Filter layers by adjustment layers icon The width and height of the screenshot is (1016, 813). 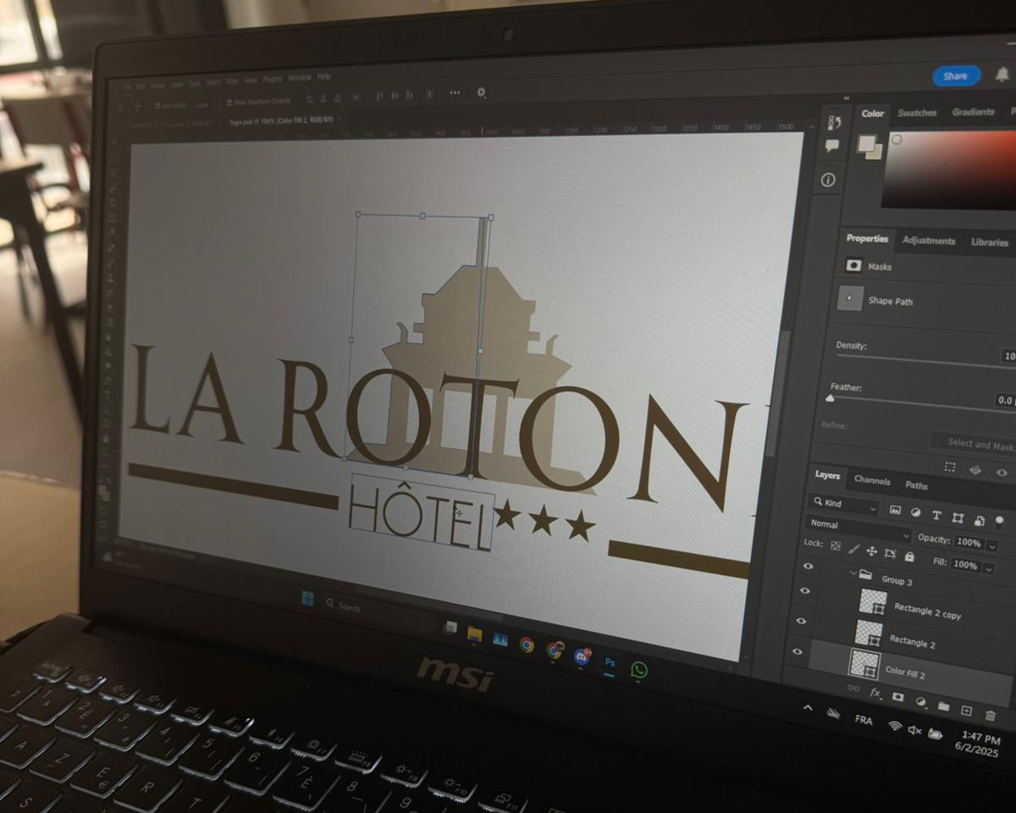(915, 513)
